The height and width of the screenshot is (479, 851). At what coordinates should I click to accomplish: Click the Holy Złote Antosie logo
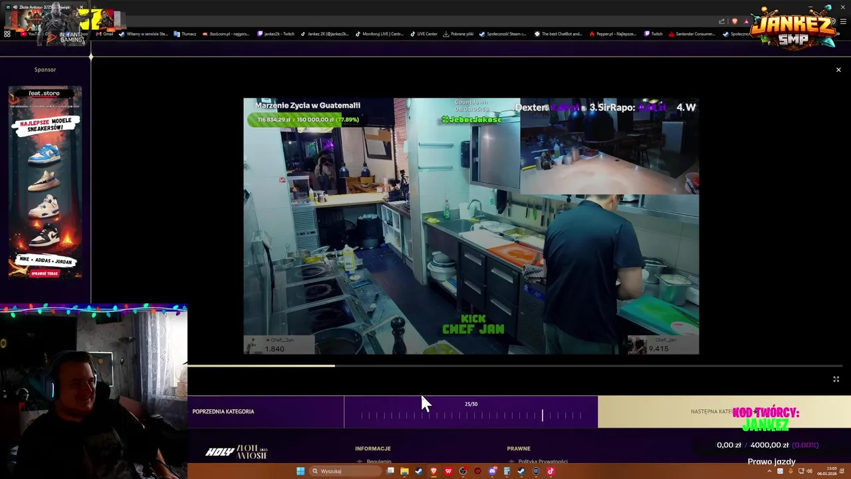pos(236,452)
